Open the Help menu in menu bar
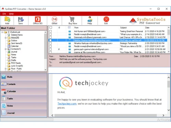This screenshot has height=128, width=171. pyautogui.click(x=11, y=14)
